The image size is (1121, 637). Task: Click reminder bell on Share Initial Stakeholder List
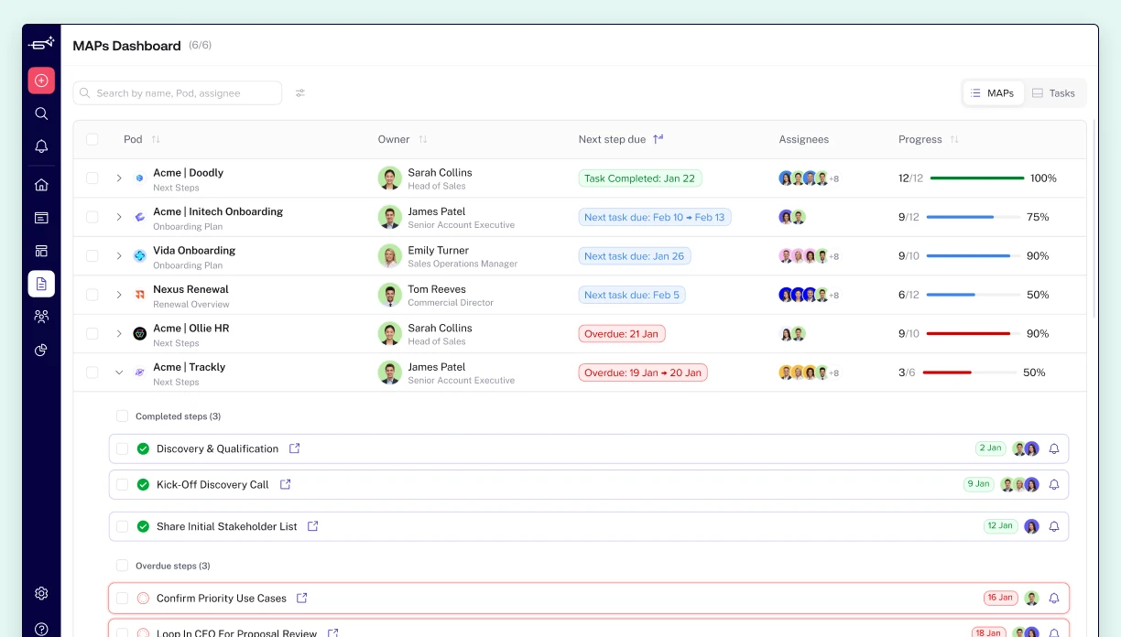coord(1054,526)
